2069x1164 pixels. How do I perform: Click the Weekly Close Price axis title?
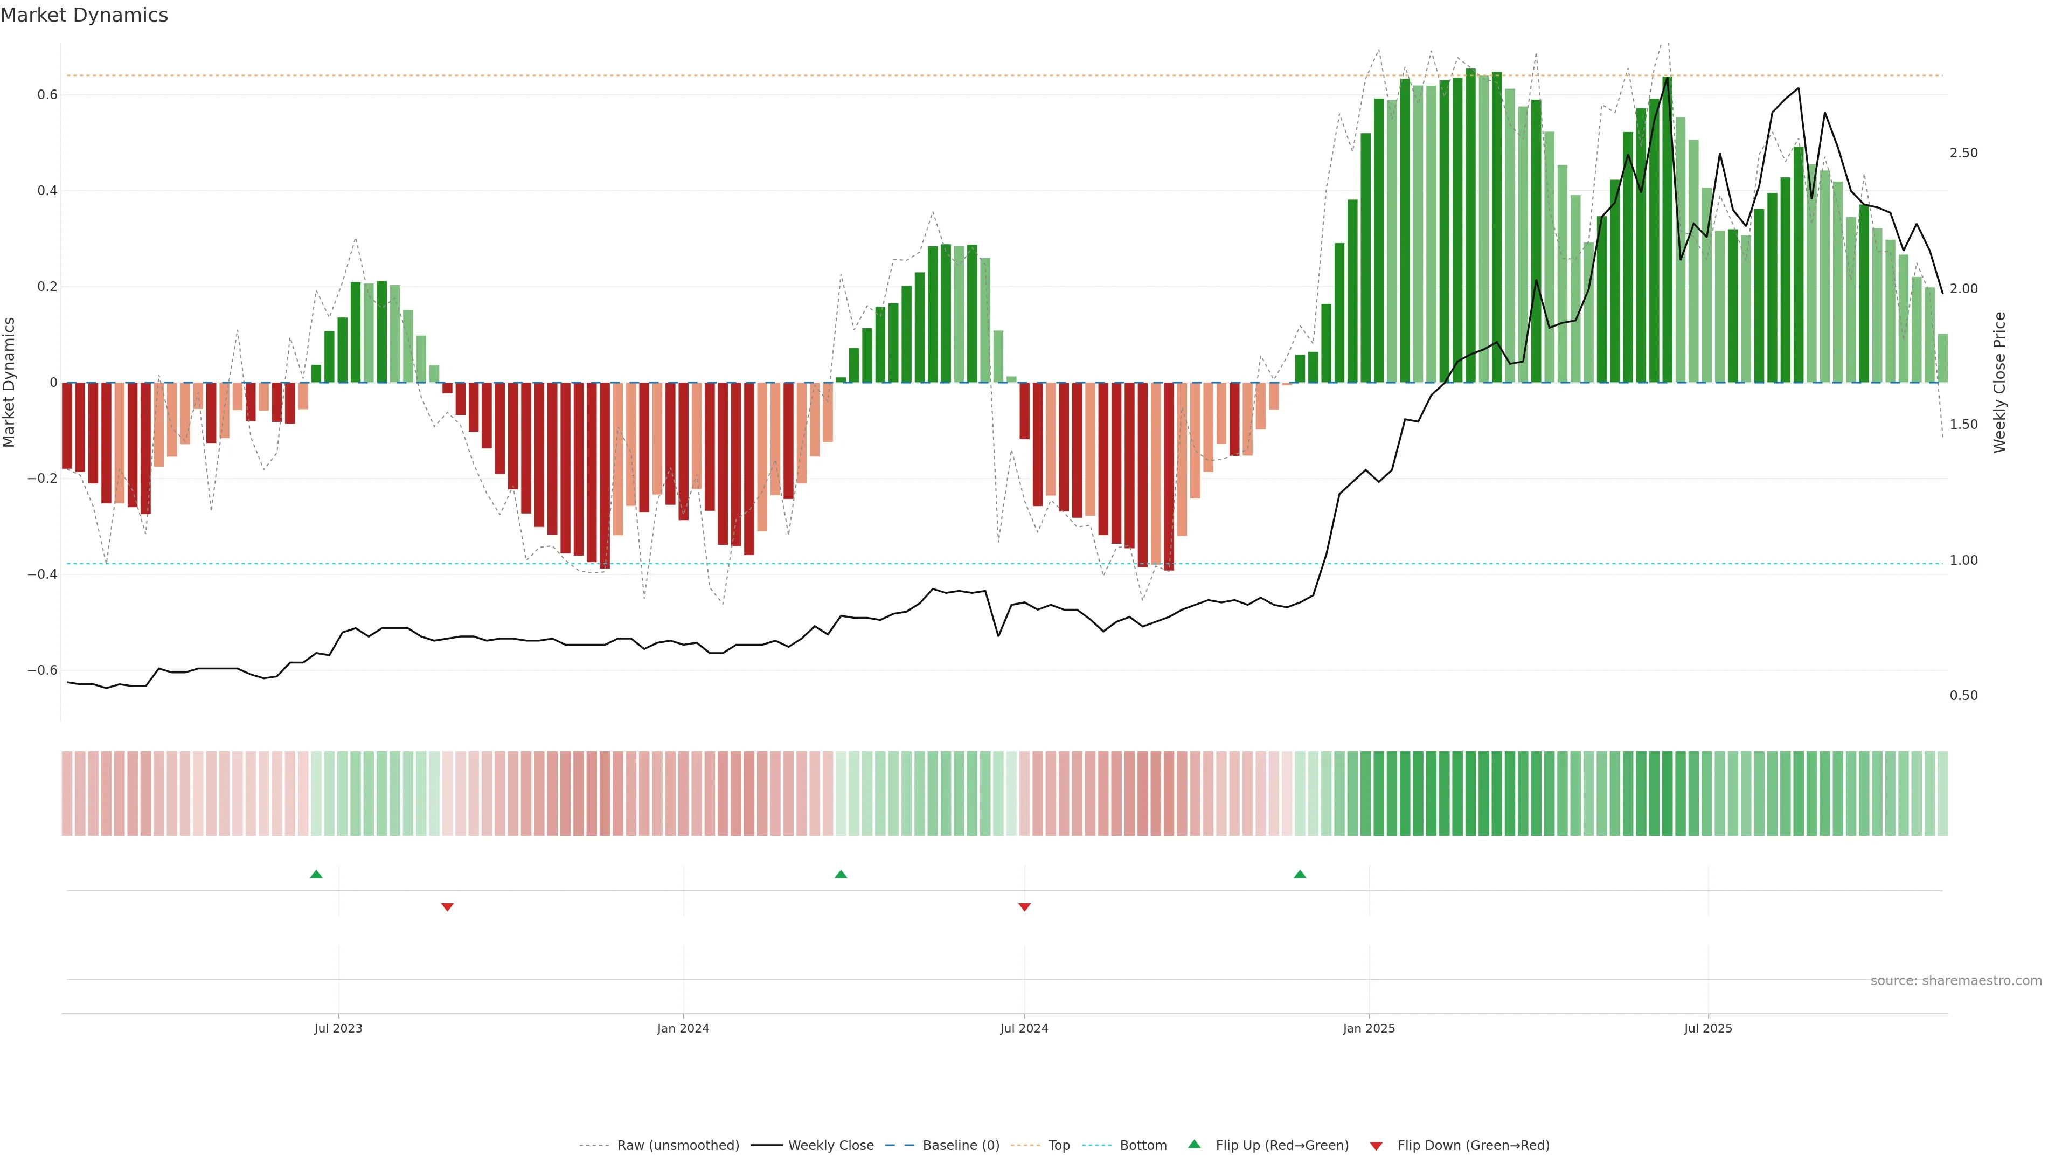(x=1999, y=383)
